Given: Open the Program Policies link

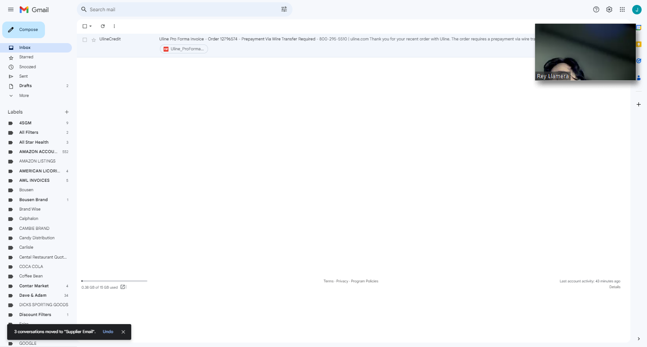Looking at the screenshot, I should click(364, 281).
